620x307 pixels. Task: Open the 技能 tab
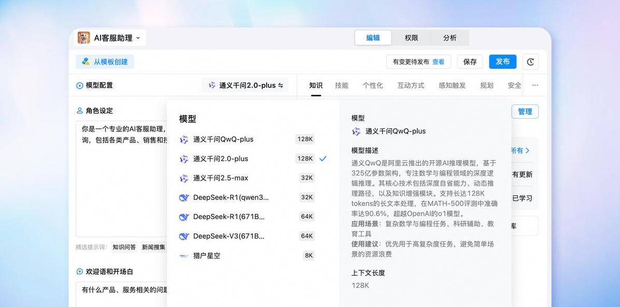[x=342, y=85]
